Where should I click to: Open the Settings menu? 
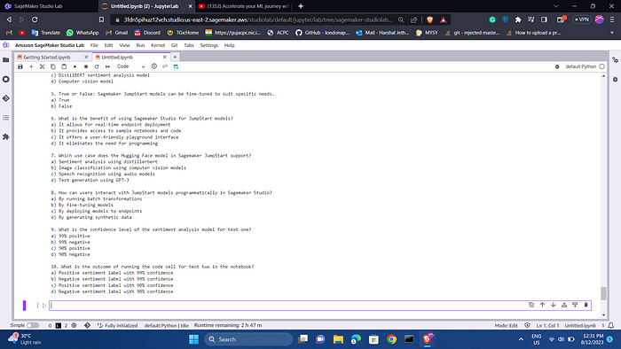(x=209, y=45)
